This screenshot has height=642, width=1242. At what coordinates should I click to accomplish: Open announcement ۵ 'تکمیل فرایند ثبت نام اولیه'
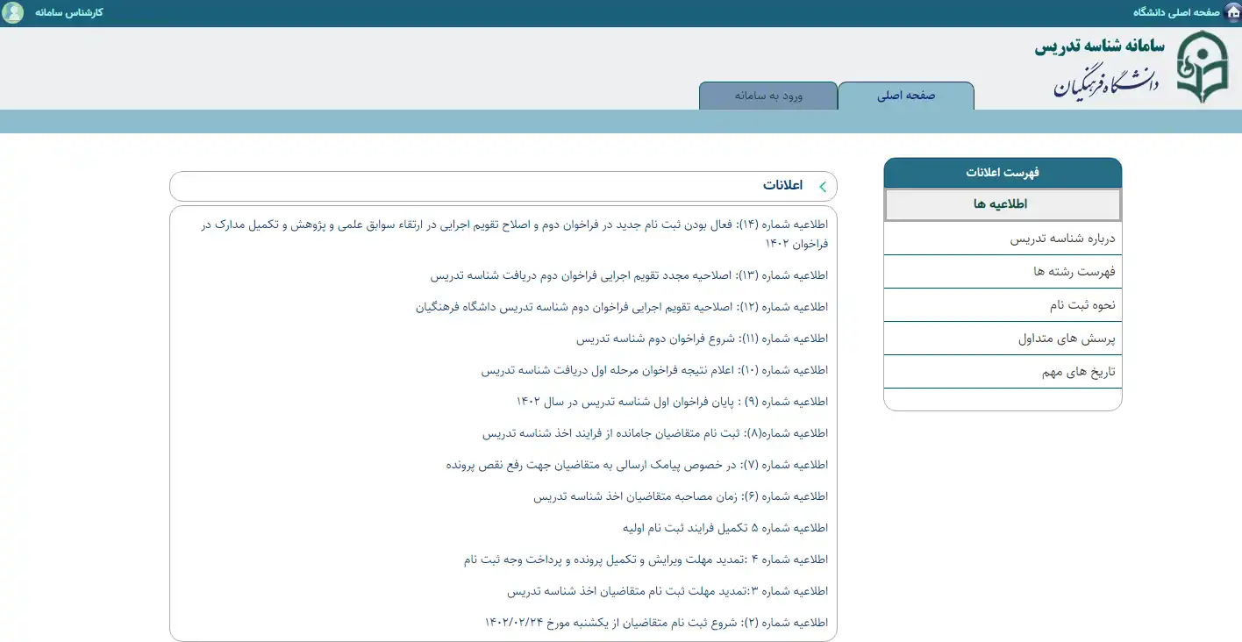[x=725, y=528]
